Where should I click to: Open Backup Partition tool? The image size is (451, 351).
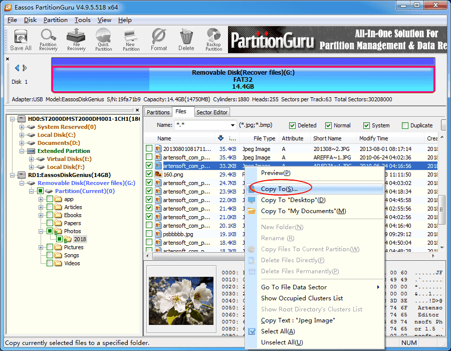coord(213,40)
